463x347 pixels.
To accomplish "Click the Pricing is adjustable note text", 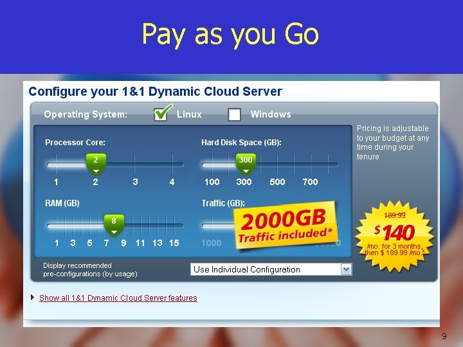I will coord(392,142).
